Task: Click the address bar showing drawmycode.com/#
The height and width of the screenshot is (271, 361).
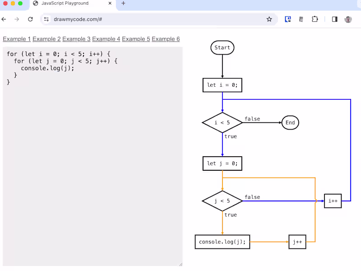Action: coord(159,19)
